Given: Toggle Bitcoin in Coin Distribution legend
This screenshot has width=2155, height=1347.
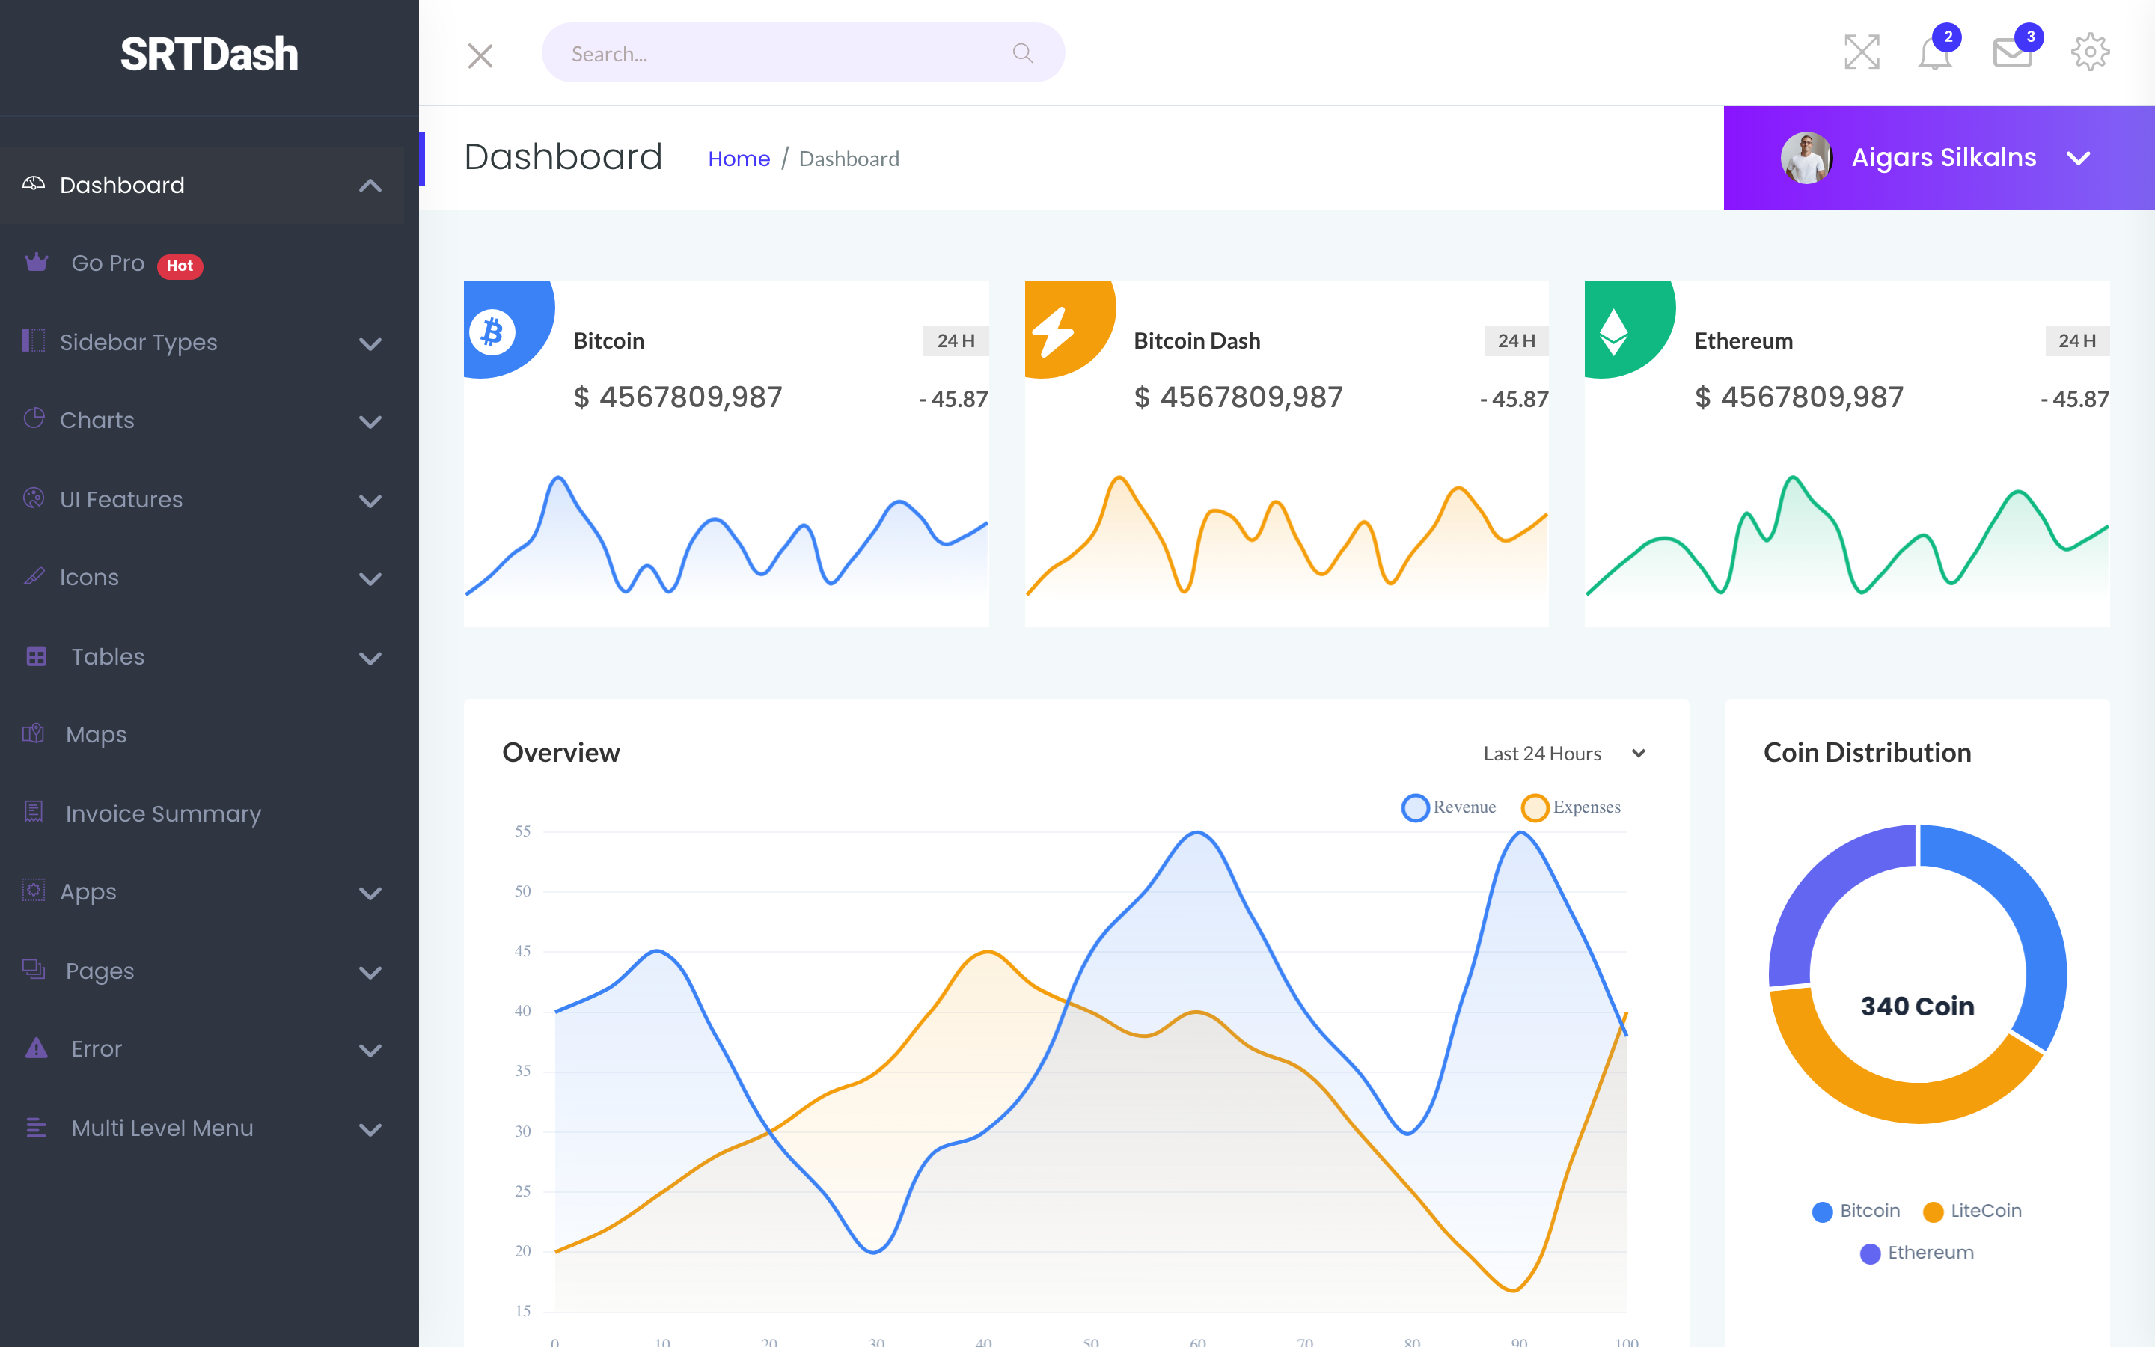Looking at the screenshot, I should click(1856, 1211).
